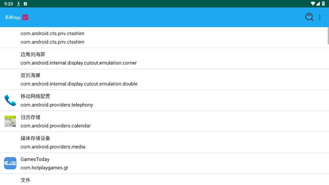Select the first com.android.cts.priv.ctsshim entry

[x=52, y=34]
